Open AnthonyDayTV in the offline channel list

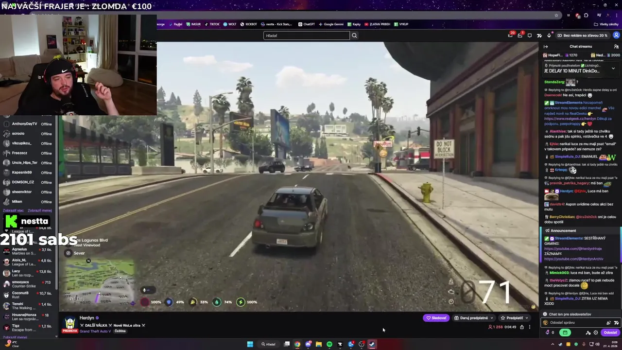[x=28, y=124]
